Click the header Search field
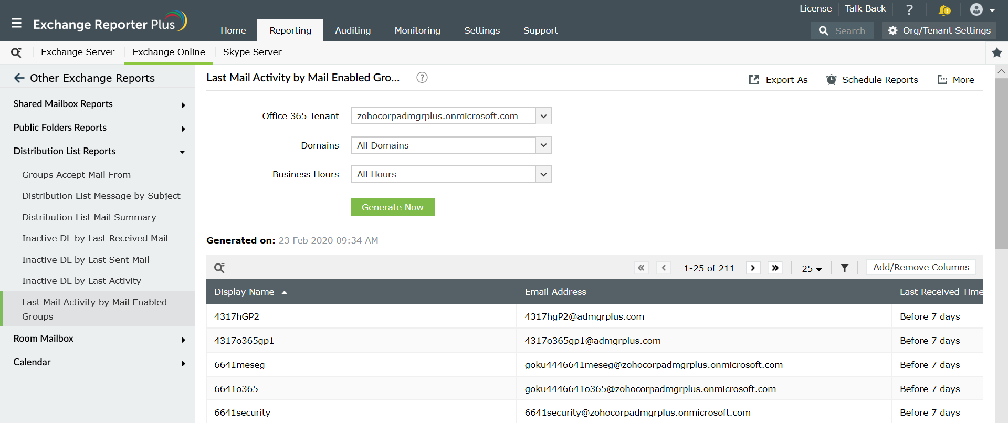 tap(843, 31)
